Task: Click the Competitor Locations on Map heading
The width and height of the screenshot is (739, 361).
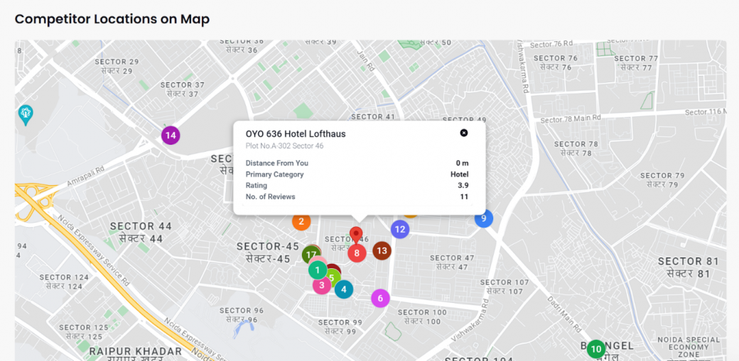Action: click(112, 19)
